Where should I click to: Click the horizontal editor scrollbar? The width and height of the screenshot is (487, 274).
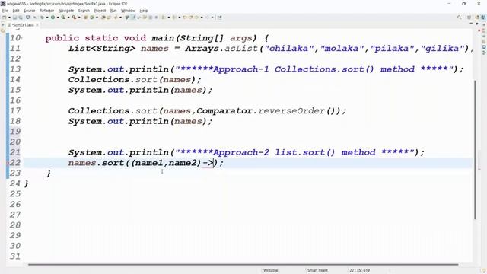pyautogui.click(x=243, y=265)
